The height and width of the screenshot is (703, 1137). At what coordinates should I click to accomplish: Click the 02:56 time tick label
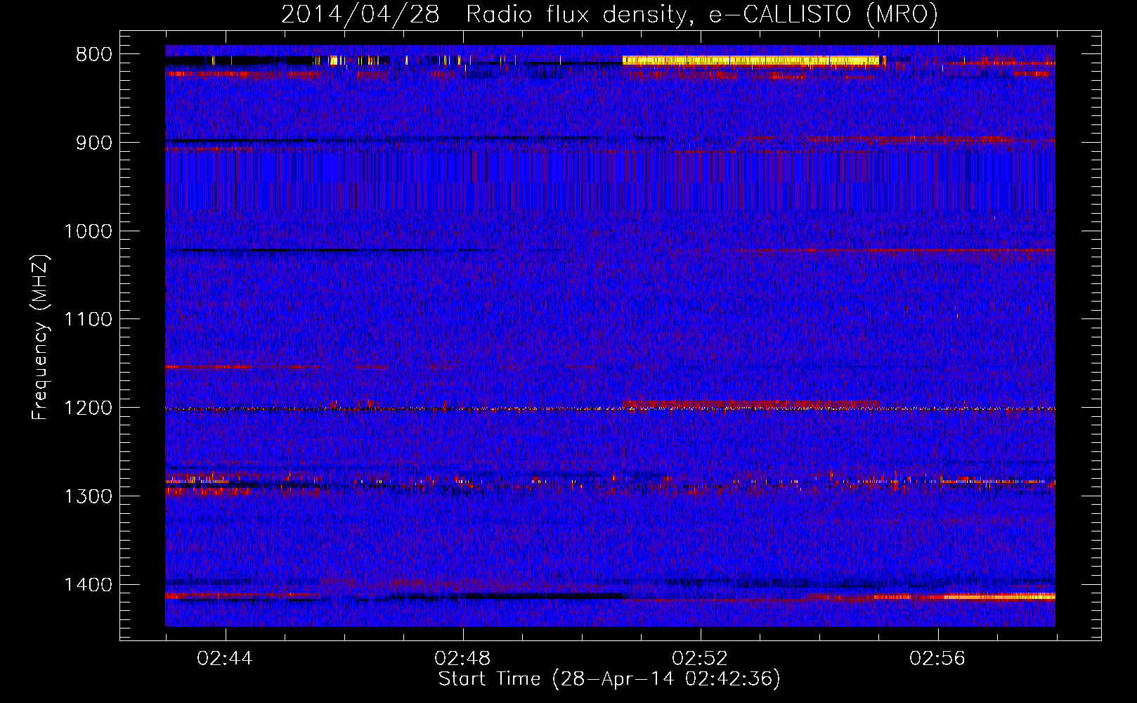pyautogui.click(x=937, y=659)
